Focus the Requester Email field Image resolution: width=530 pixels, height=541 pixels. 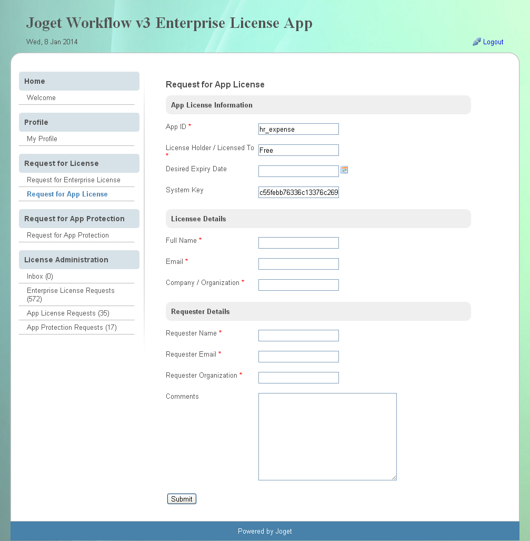298,357
